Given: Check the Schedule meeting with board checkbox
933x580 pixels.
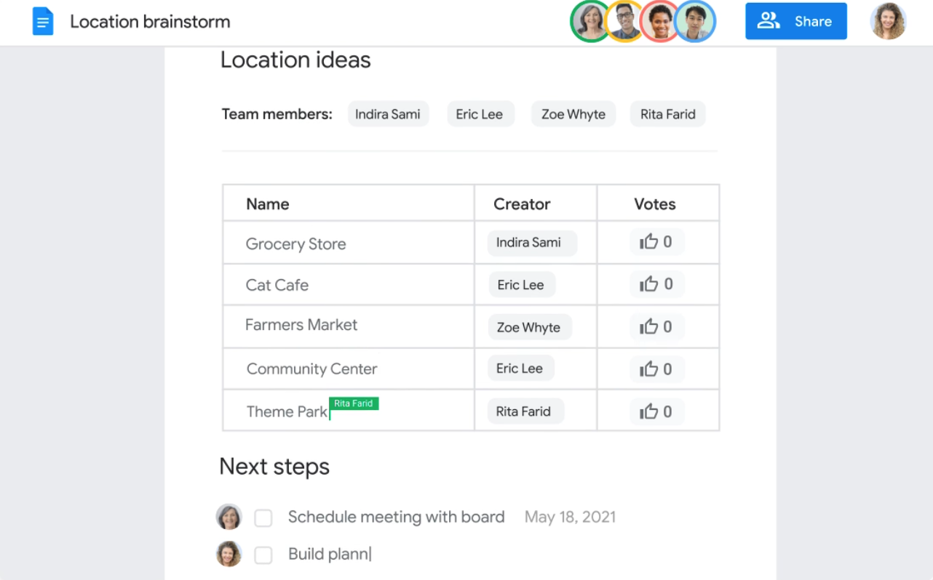Looking at the screenshot, I should (263, 517).
